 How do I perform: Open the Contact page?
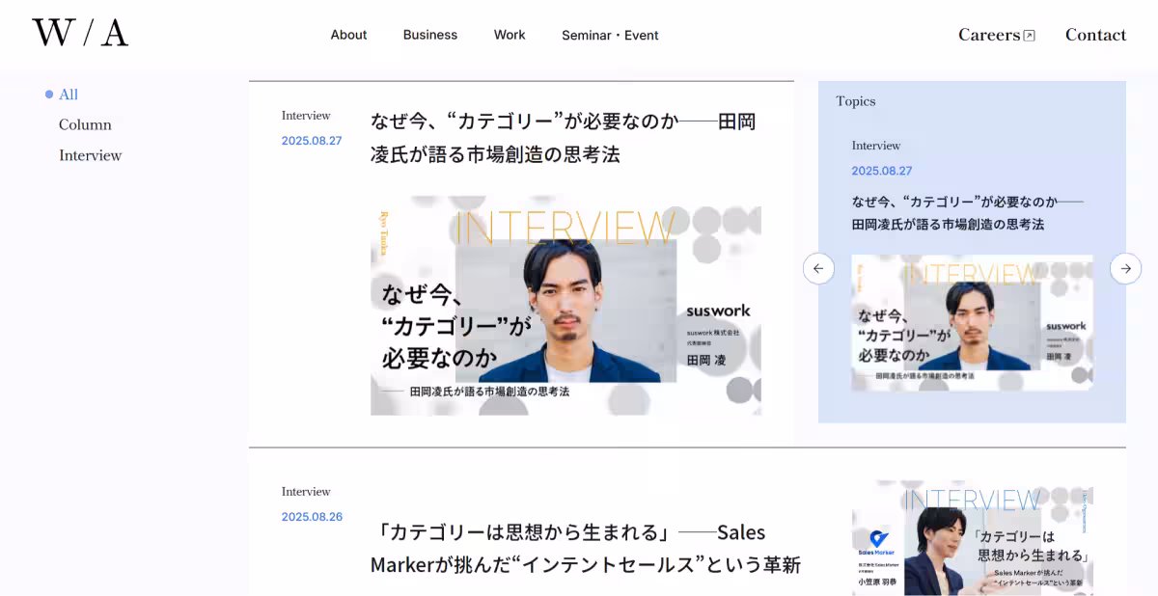(x=1095, y=35)
